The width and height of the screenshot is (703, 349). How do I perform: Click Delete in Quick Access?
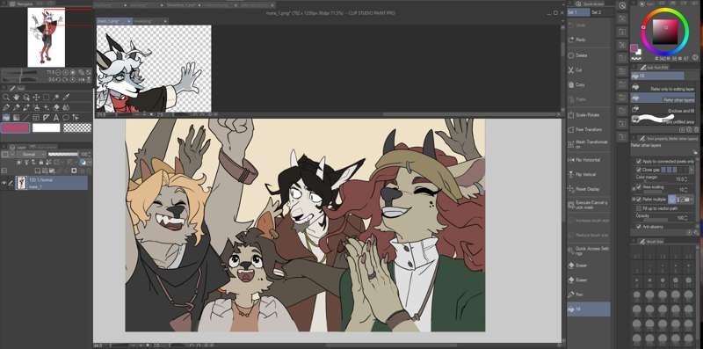point(589,55)
